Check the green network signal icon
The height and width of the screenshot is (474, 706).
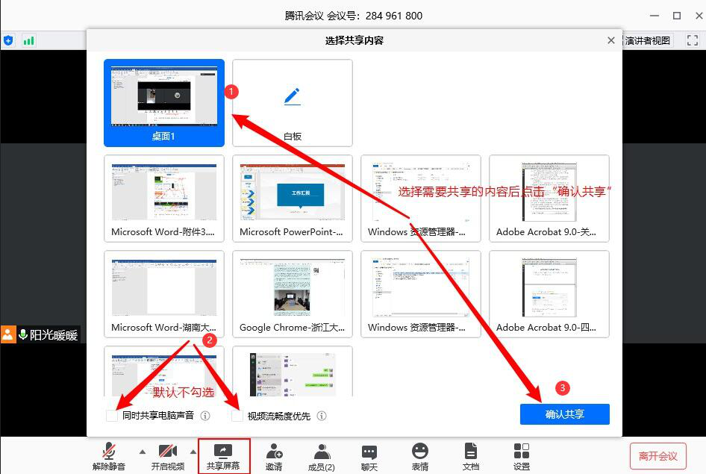[x=29, y=41]
